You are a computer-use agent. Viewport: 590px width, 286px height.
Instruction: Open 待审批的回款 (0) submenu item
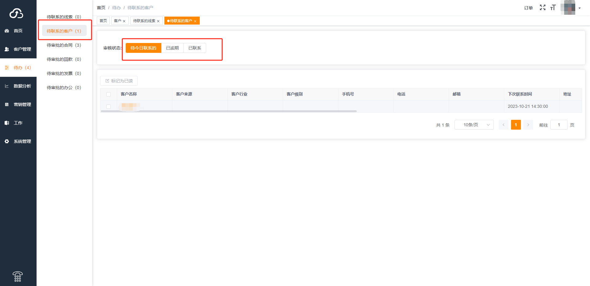(64, 59)
